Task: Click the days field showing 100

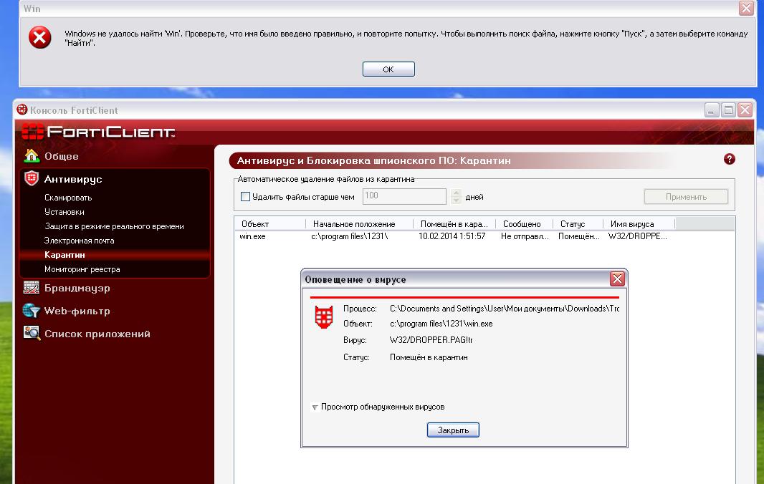Action: (404, 196)
